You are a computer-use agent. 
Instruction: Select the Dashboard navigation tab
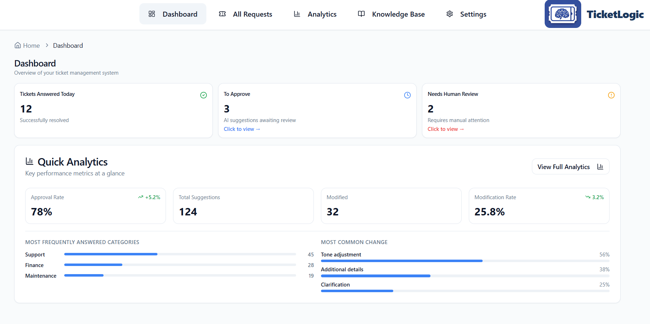coord(173,14)
